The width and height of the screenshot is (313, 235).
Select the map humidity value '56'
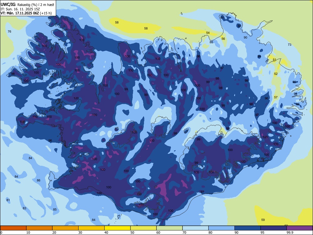(x=223, y=39)
